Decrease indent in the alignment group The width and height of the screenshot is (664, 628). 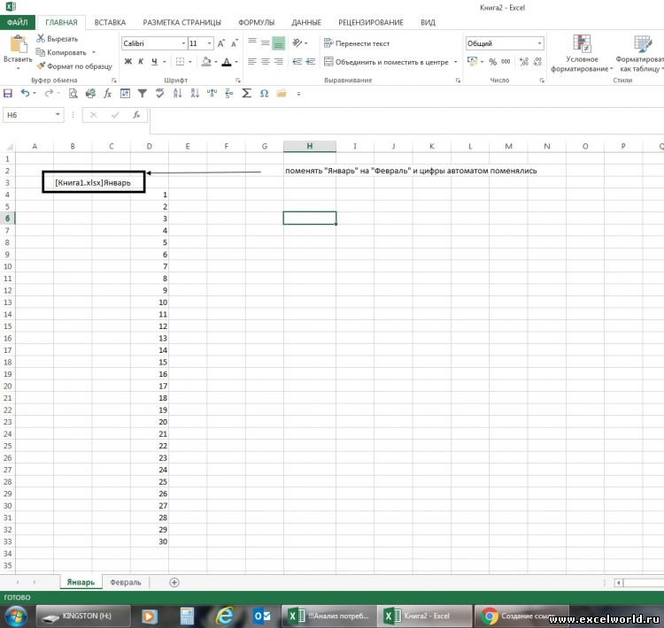(x=297, y=62)
